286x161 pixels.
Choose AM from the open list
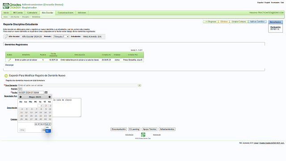coord(48,127)
